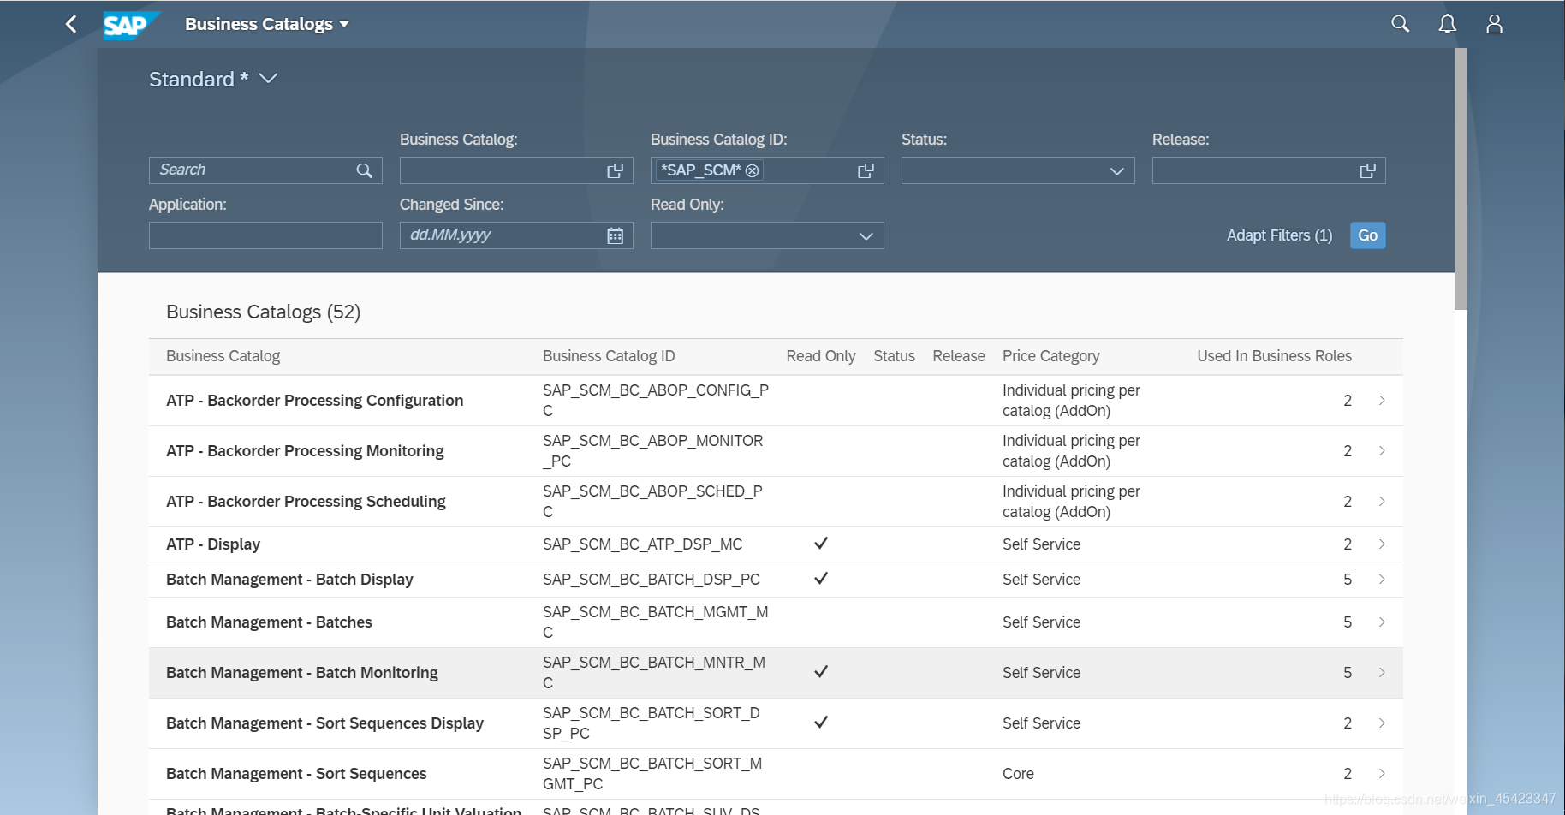The height and width of the screenshot is (815, 1565).
Task: Click Used In Business Roles column header
Action: [1274, 356]
